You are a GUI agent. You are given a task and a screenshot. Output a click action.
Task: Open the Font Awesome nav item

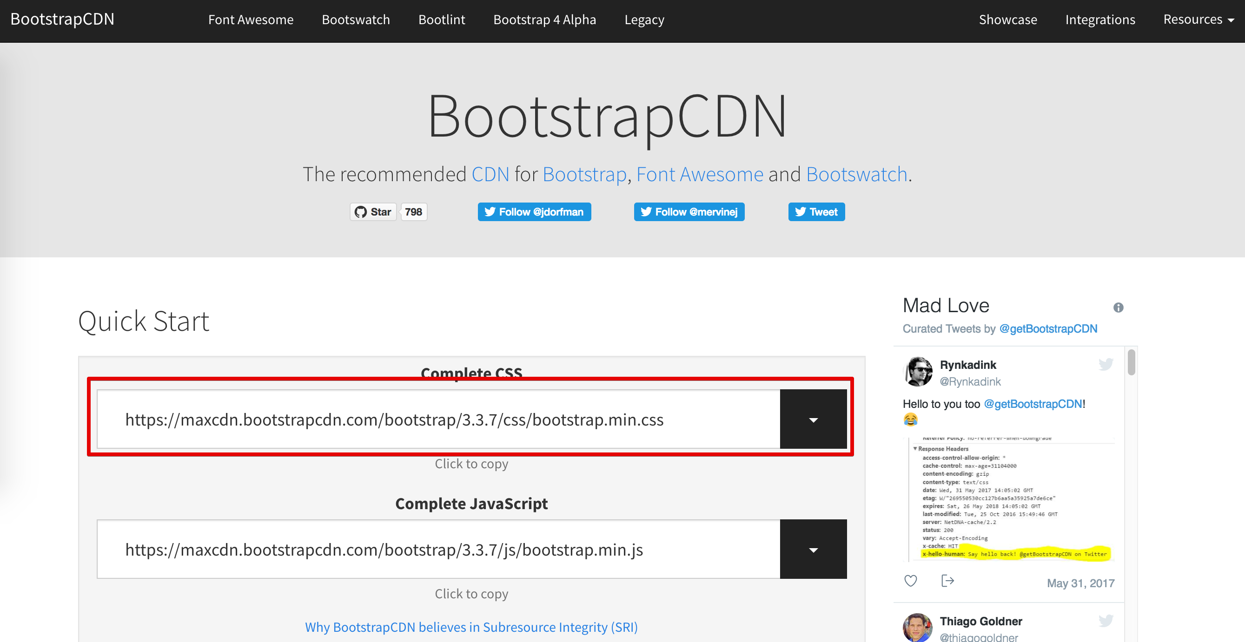click(251, 20)
